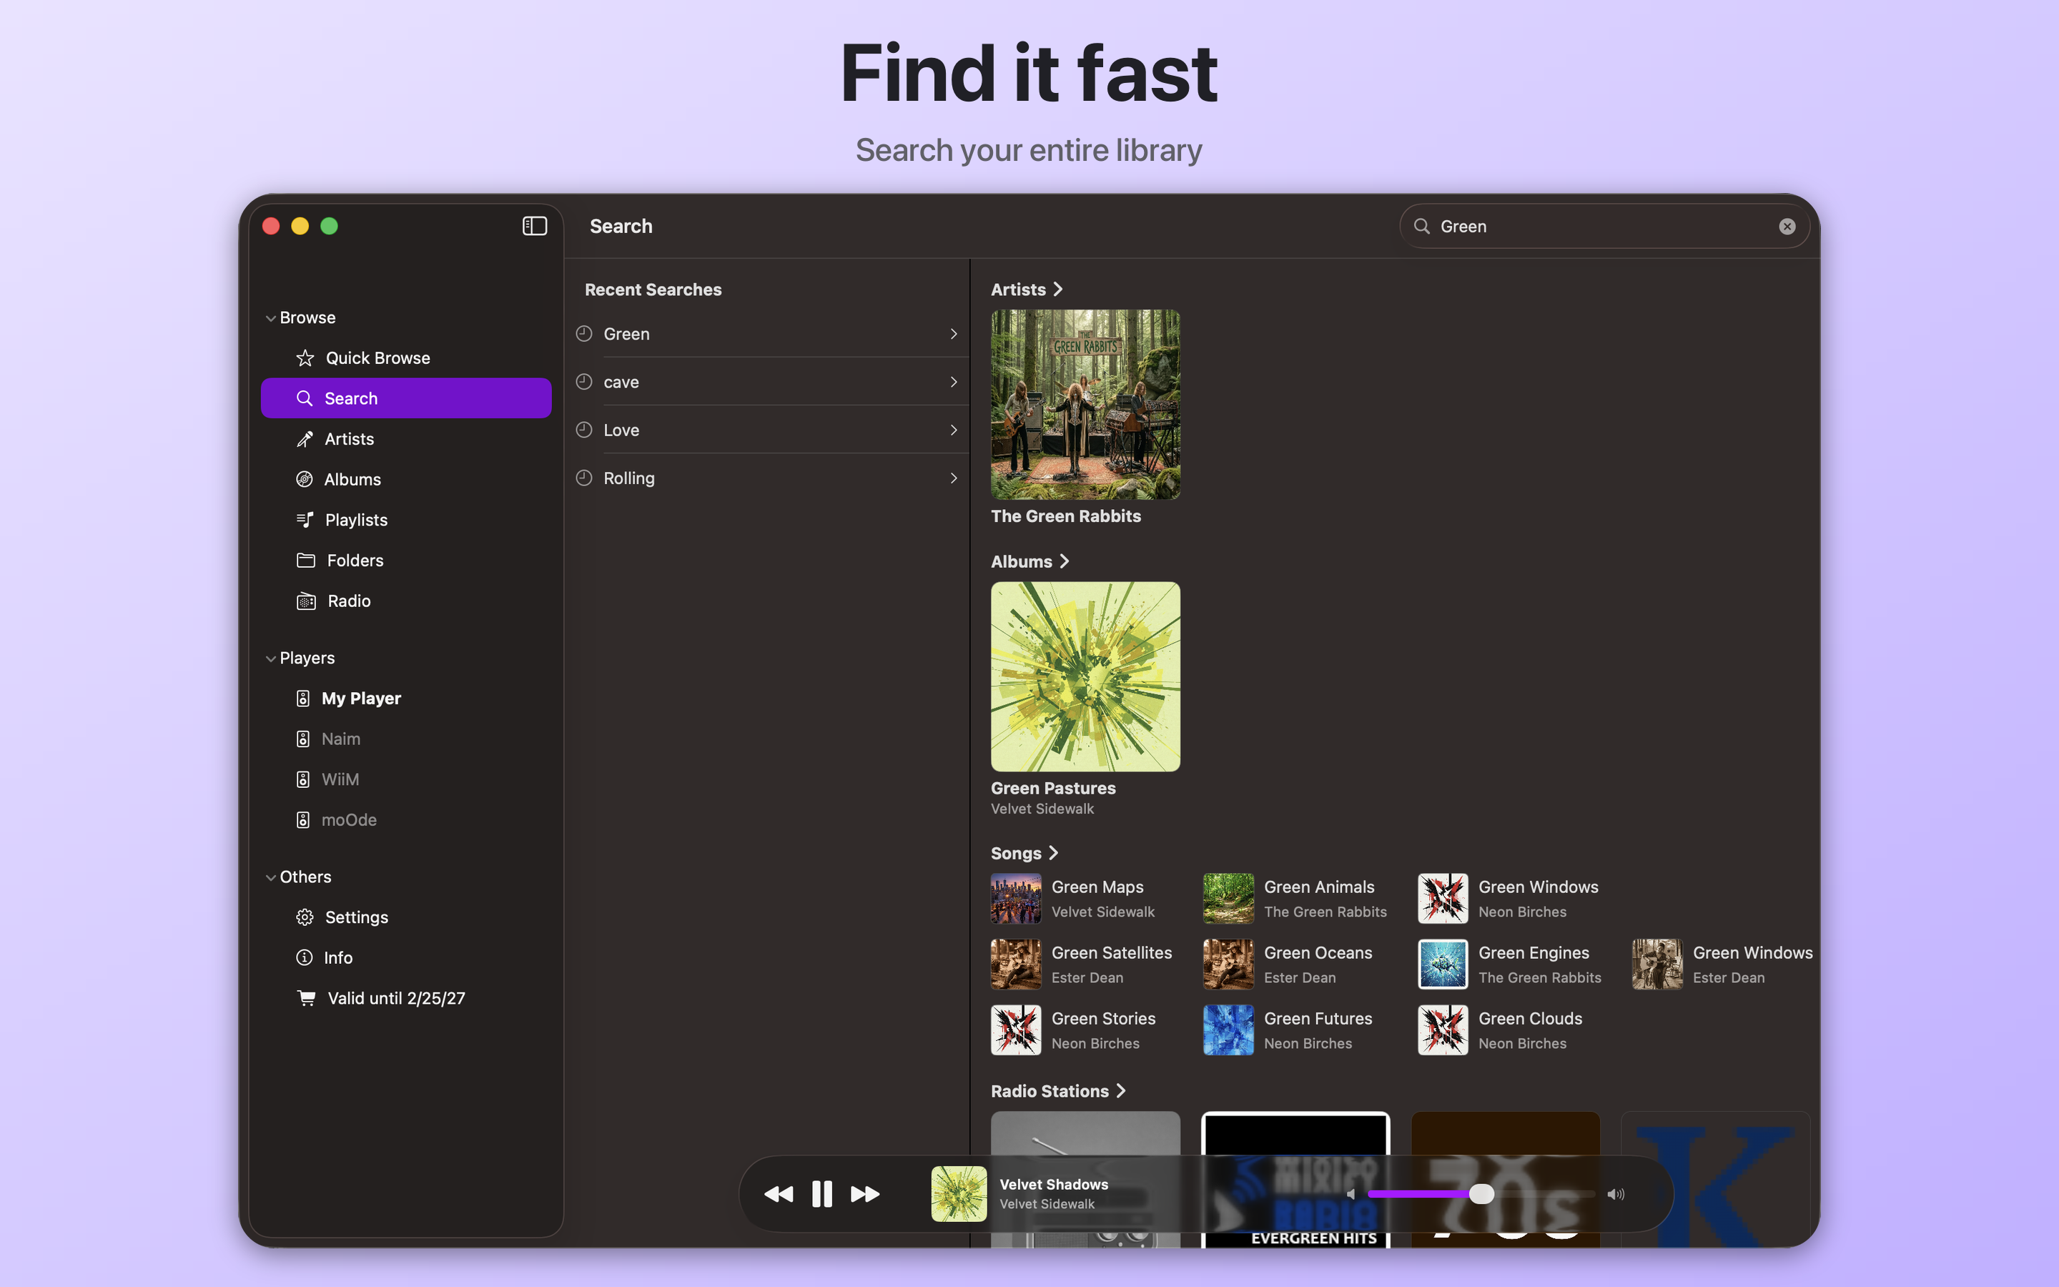Expand the Songs results heading

click(1024, 853)
